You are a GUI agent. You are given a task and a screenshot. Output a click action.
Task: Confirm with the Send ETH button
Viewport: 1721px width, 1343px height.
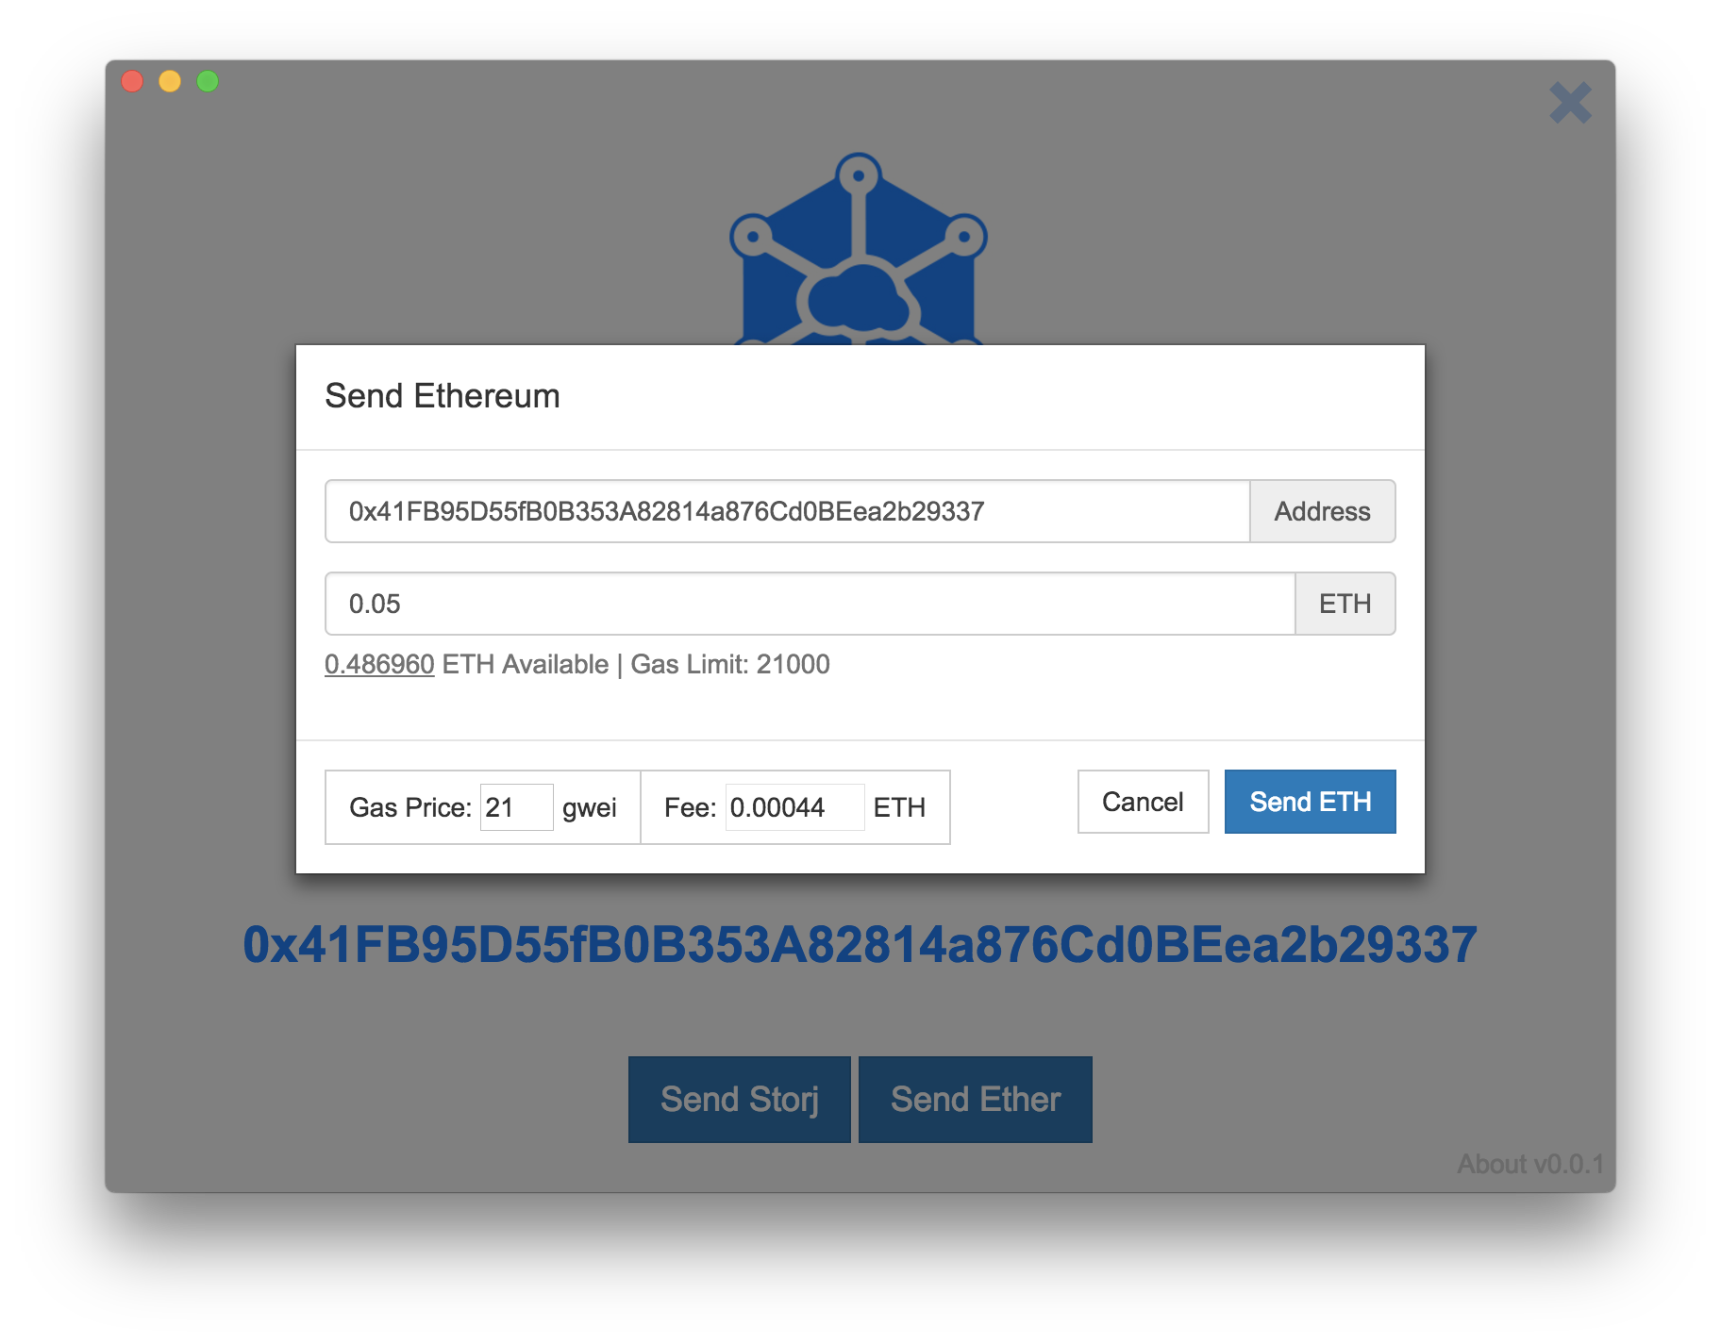coord(1310,802)
